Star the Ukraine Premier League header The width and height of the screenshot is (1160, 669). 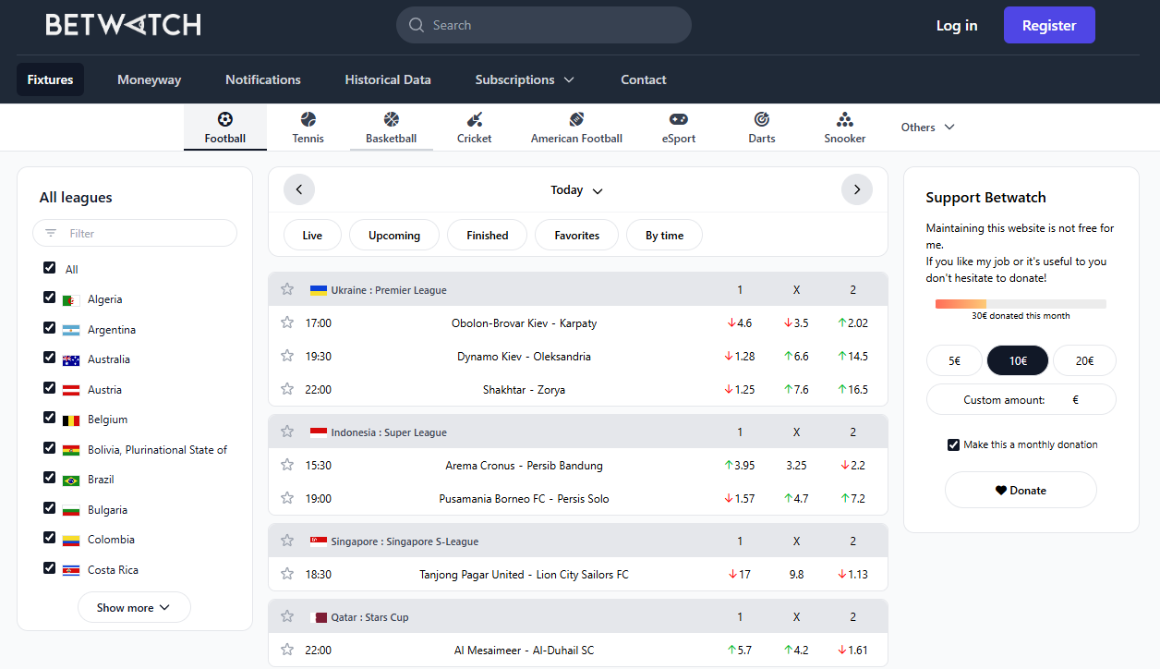coord(287,289)
